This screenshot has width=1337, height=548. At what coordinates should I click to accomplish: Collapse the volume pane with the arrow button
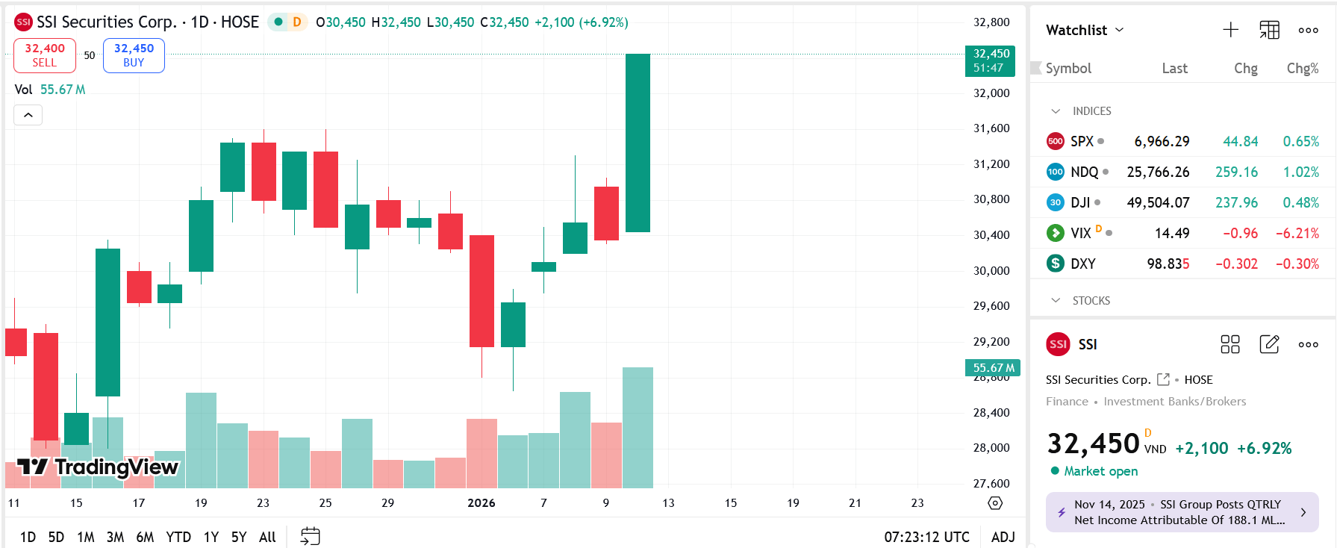point(28,115)
